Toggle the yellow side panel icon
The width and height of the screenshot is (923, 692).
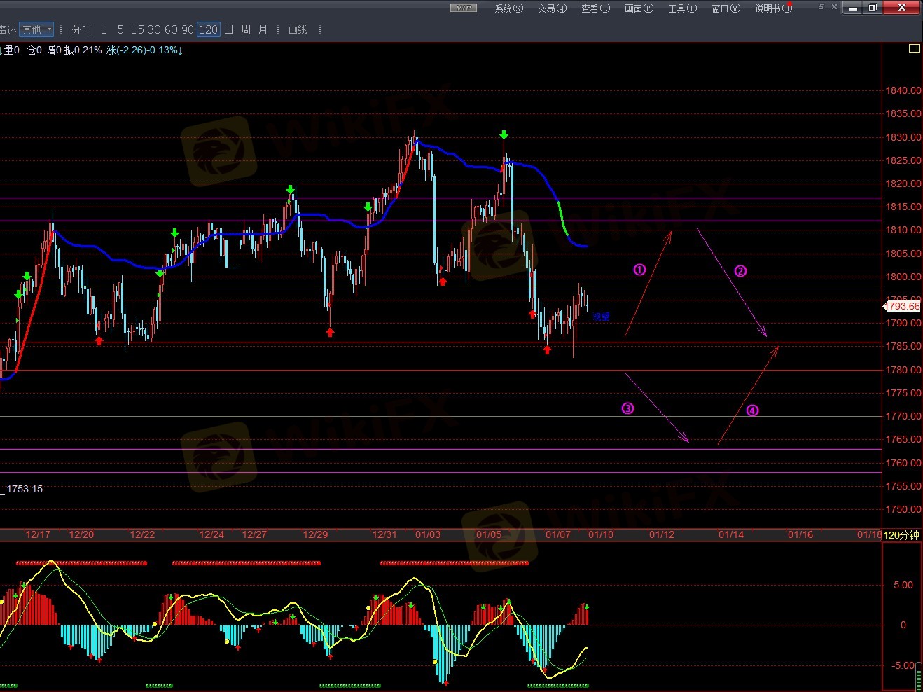(x=914, y=48)
